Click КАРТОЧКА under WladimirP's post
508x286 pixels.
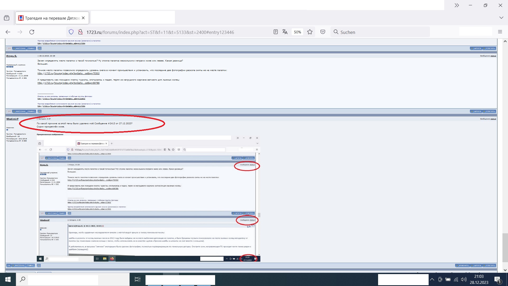(18, 266)
